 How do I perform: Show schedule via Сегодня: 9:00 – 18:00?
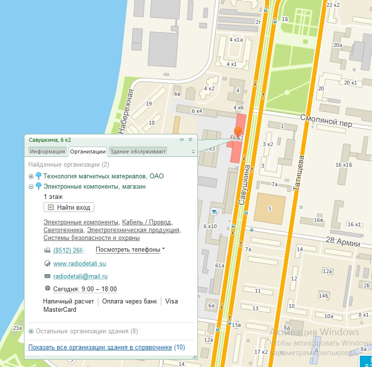pos(85,289)
